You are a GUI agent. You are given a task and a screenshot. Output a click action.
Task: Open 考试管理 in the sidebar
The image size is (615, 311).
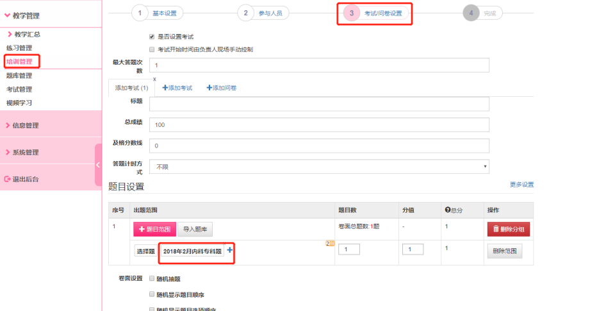coord(19,89)
